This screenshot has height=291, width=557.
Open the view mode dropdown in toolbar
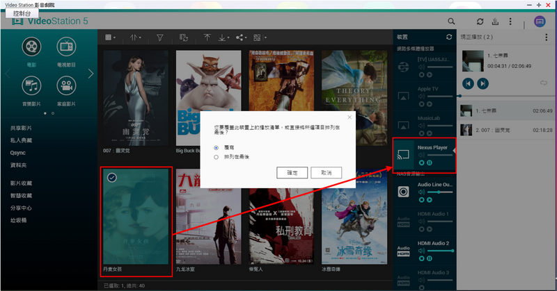pos(110,38)
